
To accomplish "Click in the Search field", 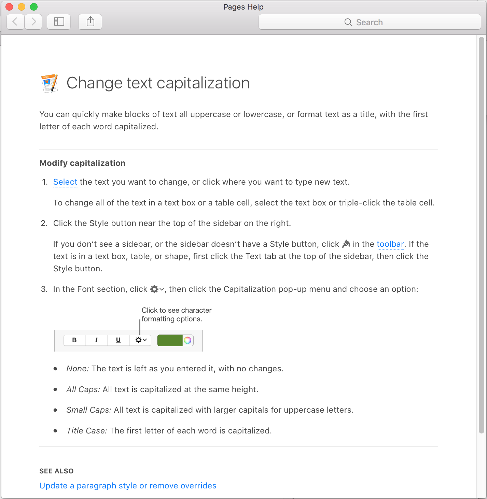I will [x=370, y=22].
